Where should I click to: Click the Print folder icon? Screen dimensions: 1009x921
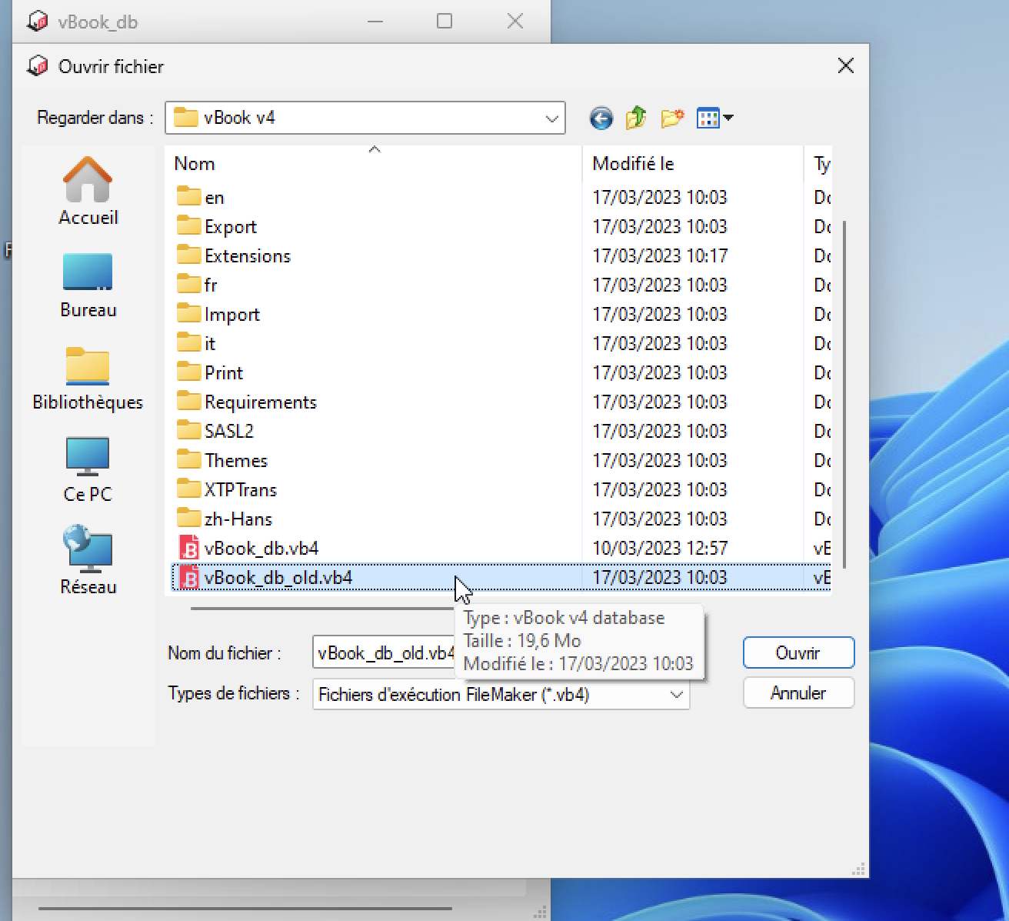188,372
